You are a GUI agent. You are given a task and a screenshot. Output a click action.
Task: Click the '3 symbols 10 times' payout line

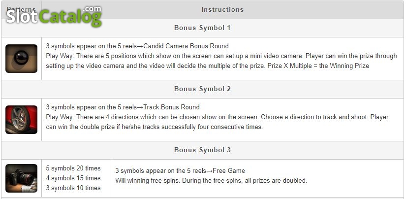coord(73,188)
